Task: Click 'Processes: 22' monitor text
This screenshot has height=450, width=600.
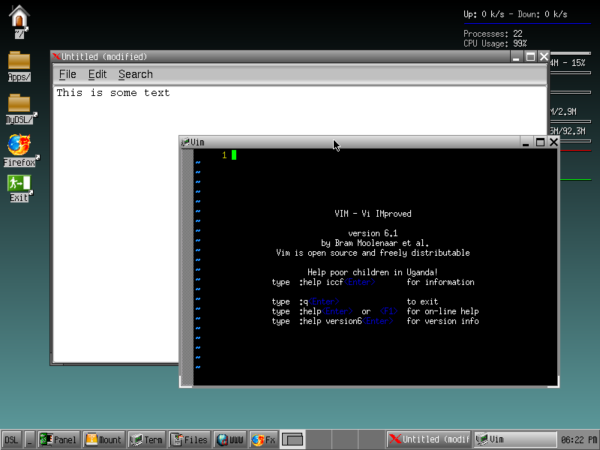Action: [x=493, y=34]
